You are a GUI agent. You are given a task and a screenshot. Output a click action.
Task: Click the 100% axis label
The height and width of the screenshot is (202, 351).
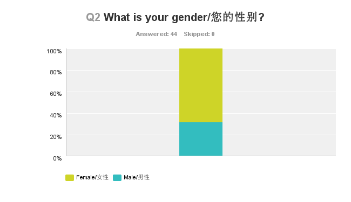54,51
